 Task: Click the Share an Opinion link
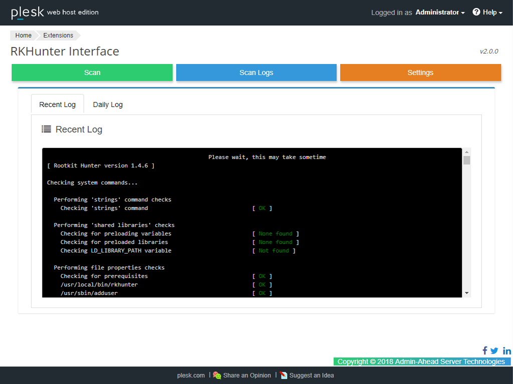(x=247, y=375)
